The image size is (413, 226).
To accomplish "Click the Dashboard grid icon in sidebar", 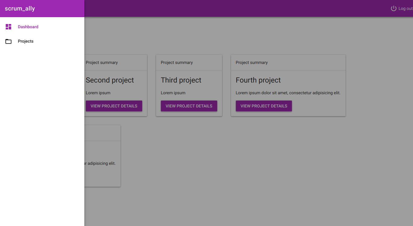I will click(x=8, y=27).
